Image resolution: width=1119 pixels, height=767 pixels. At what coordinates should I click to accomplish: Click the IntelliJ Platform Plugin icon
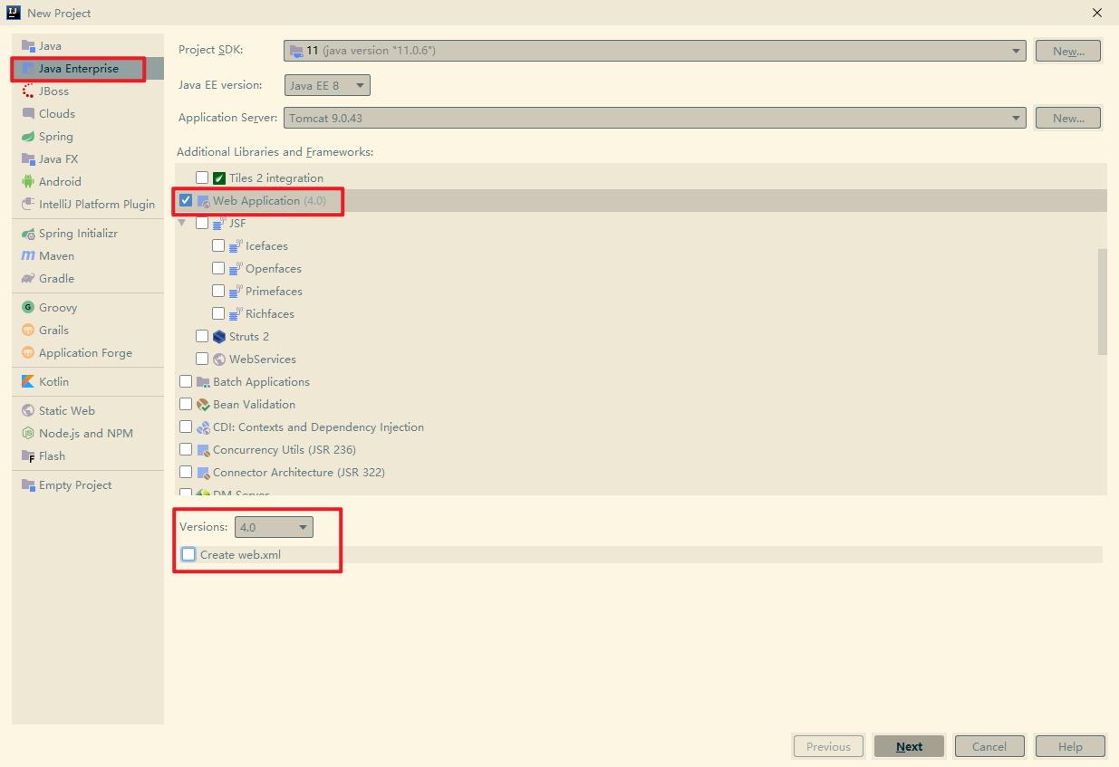tap(28, 204)
